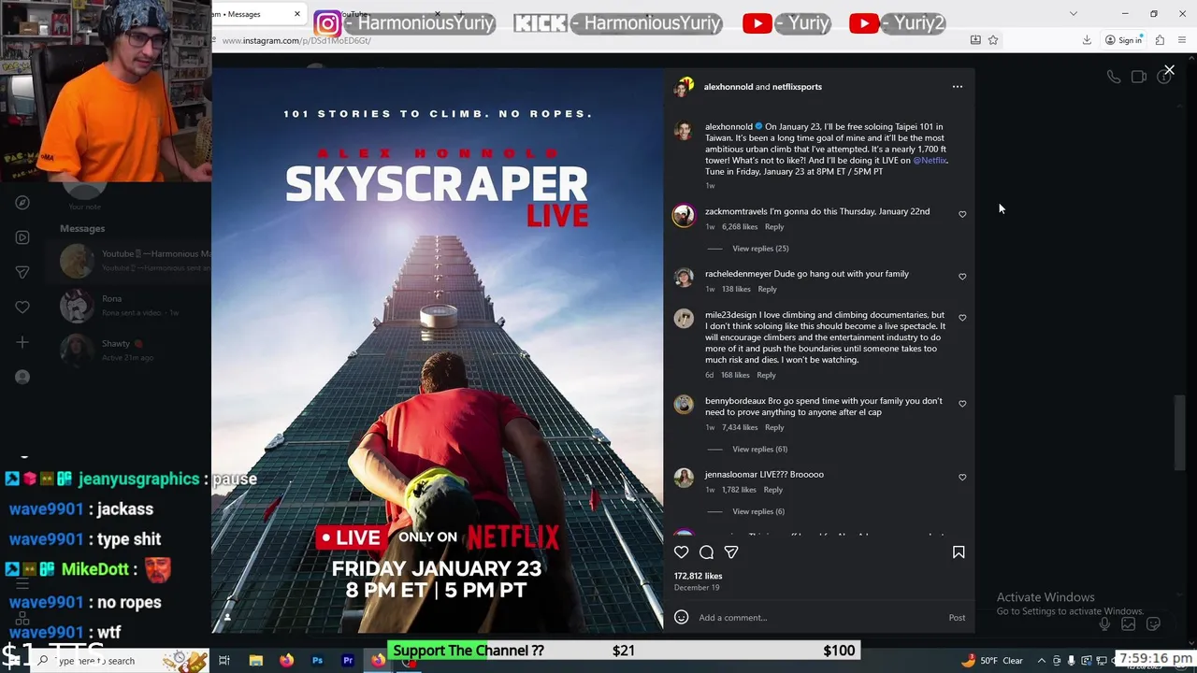Open Firefox extensions puzzle icon

(x=1160, y=40)
